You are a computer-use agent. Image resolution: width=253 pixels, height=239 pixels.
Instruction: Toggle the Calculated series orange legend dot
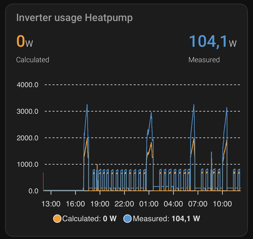58,218
